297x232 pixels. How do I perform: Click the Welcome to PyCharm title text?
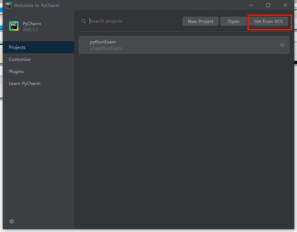tap(36, 5)
